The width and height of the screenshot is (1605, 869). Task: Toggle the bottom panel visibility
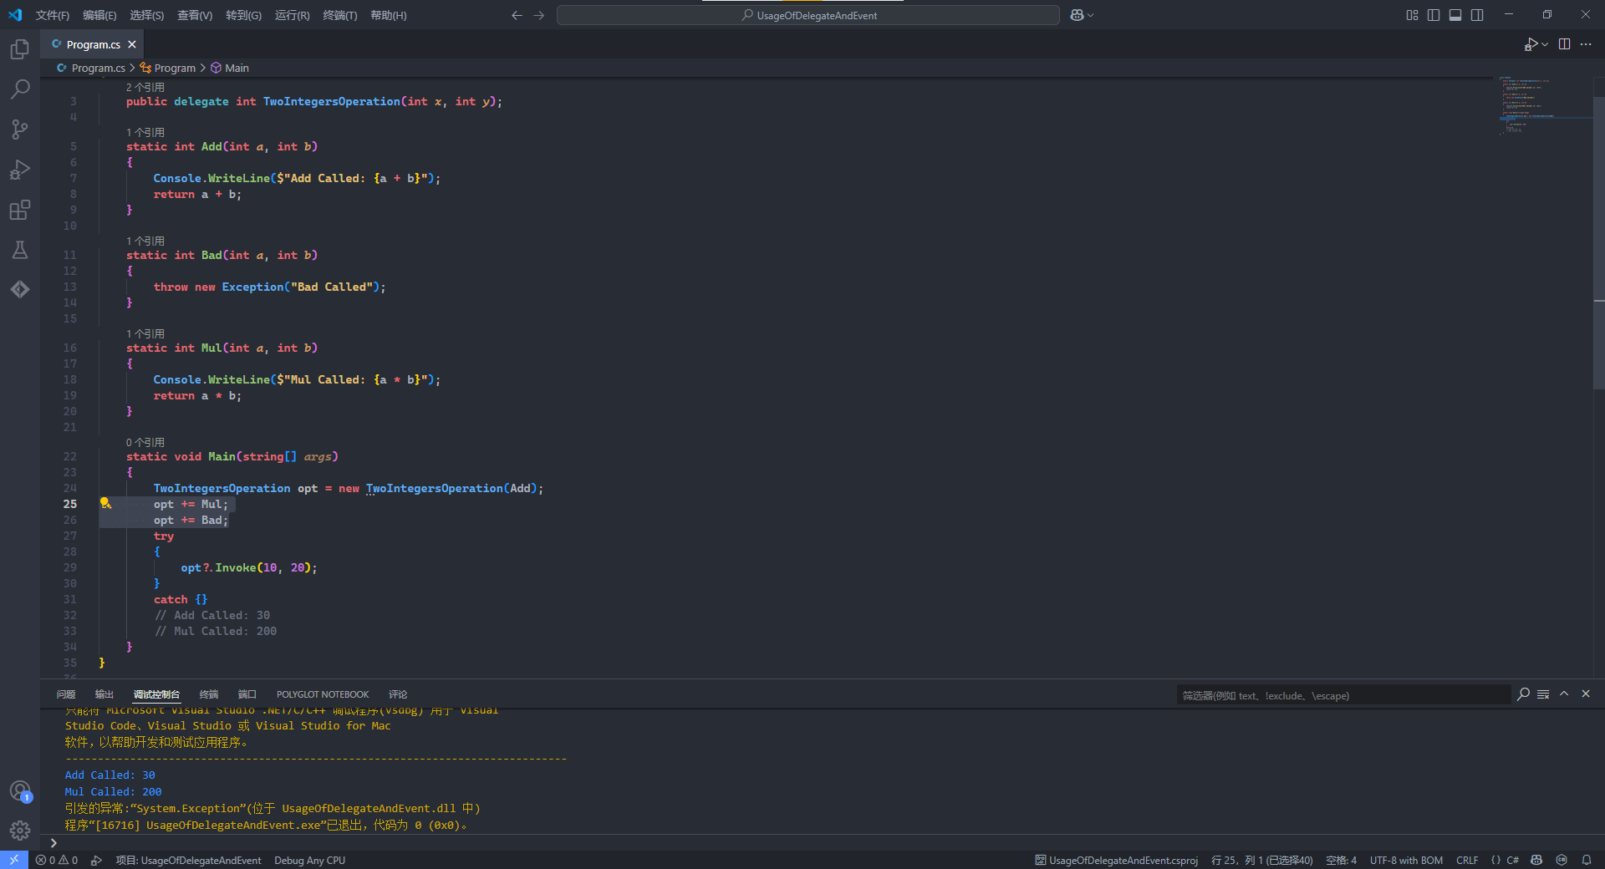pyautogui.click(x=1455, y=15)
